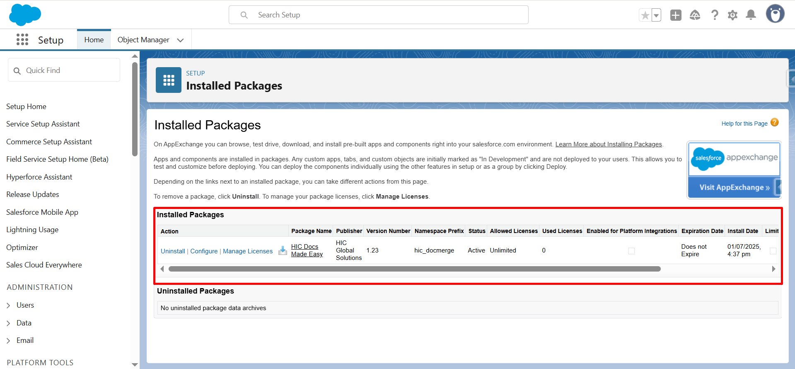This screenshot has width=795, height=369.
Task: Open the App Launcher grid icon
Action: point(22,40)
